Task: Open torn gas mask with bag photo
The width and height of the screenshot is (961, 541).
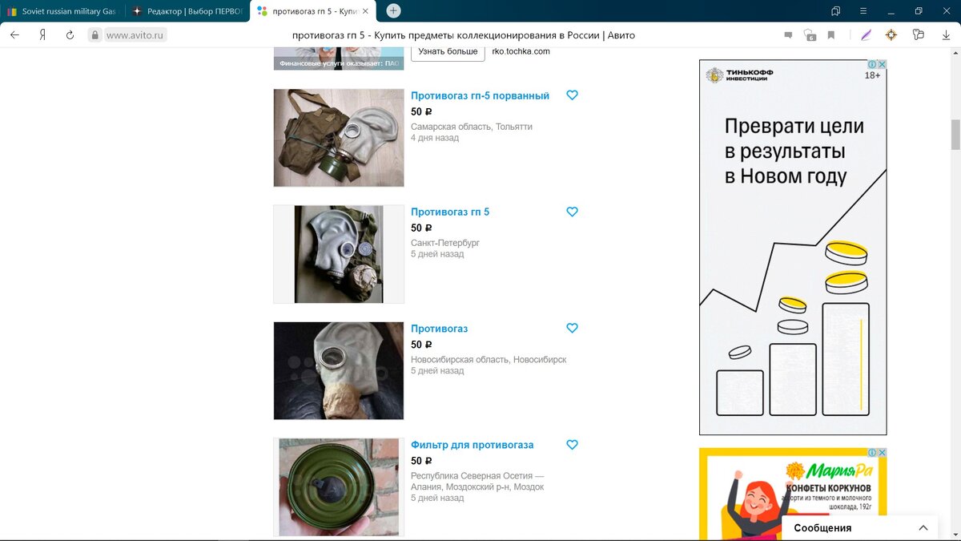Action: point(339,138)
